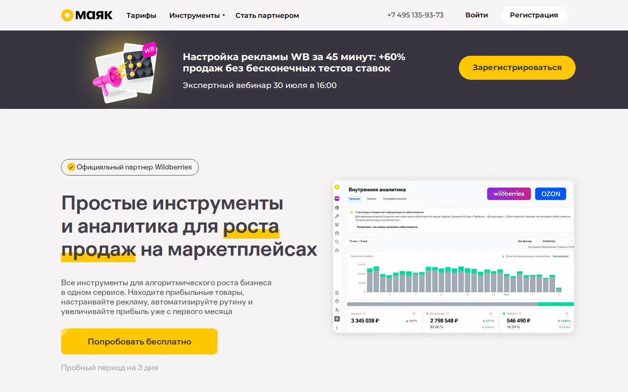
Task: Open the box icon in dashboard sidebar
Action: [x=337, y=233]
